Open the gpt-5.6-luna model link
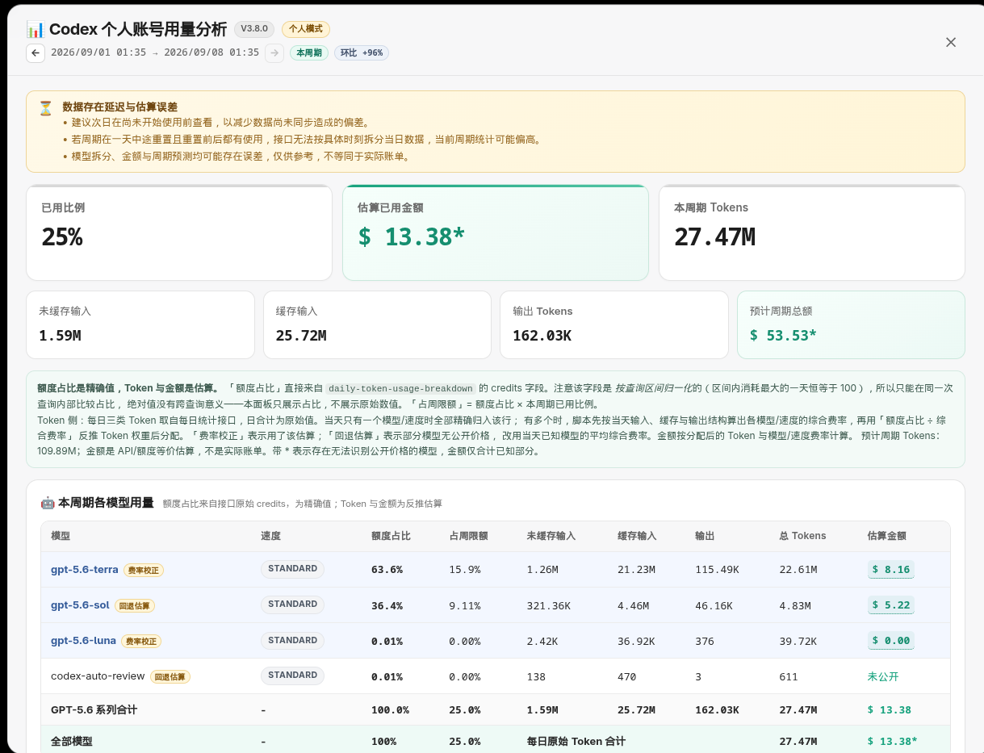 click(x=83, y=641)
